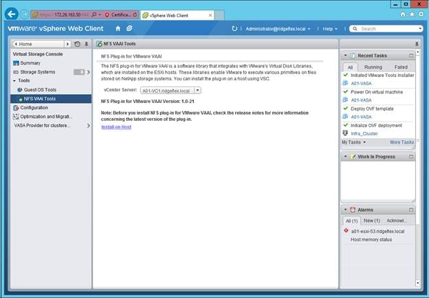Image resolution: width=429 pixels, height=298 pixels.
Task: Open browser home icon at top right
Action: click(403, 14)
